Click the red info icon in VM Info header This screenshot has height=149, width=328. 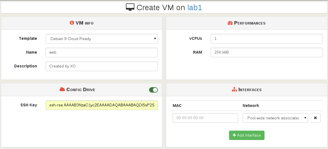click(x=72, y=23)
